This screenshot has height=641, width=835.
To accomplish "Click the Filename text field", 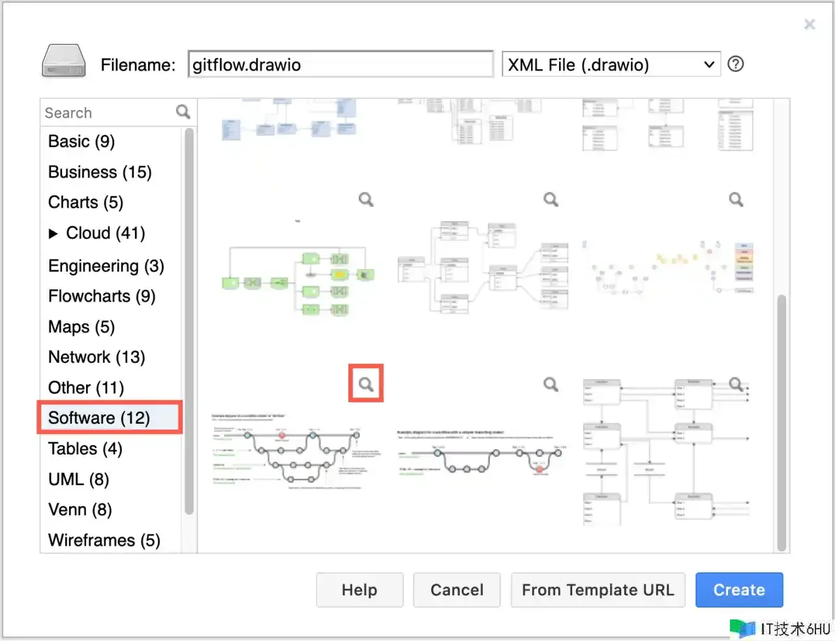I will coord(340,65).
